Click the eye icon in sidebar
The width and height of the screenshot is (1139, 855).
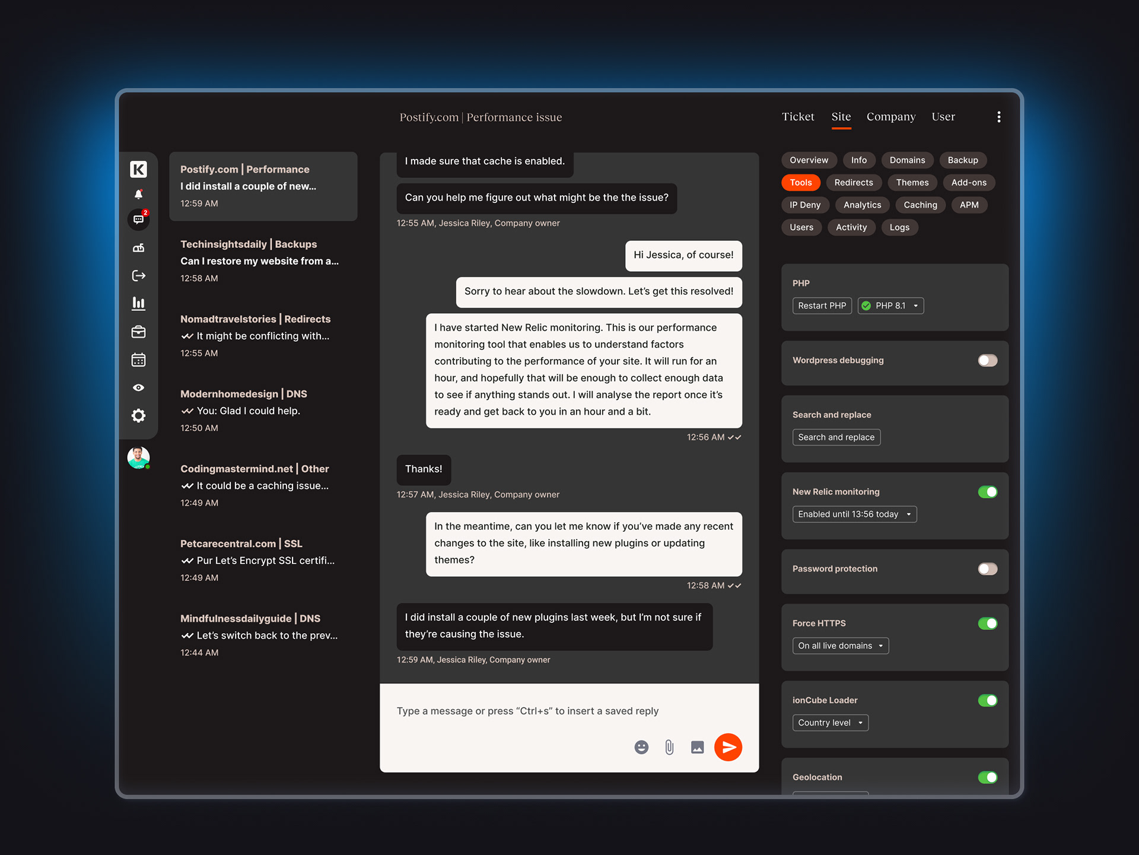click(138, 387)
